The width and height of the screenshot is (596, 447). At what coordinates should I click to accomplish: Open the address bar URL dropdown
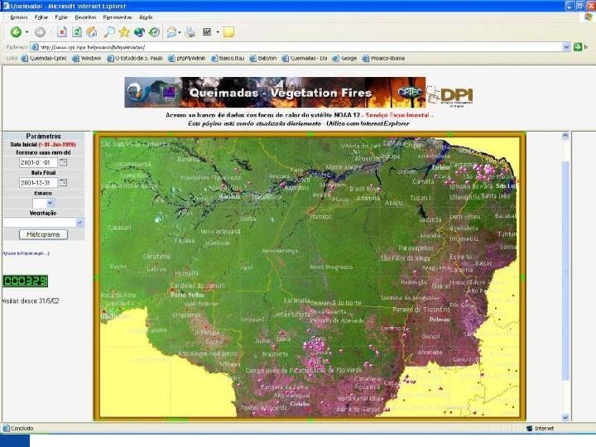click(x=566, y=46)
